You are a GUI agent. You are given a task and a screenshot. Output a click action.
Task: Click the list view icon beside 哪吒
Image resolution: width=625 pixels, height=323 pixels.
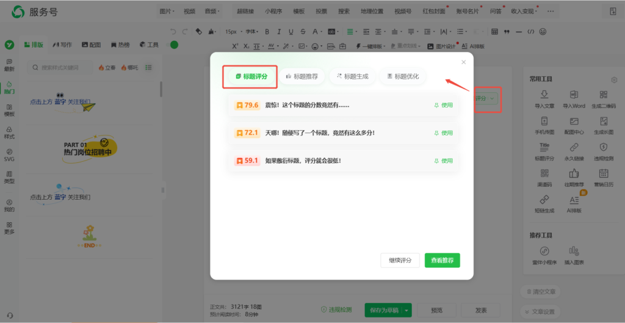(149, 67)
